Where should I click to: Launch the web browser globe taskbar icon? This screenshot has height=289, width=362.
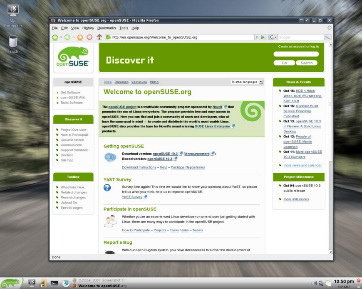66,283
